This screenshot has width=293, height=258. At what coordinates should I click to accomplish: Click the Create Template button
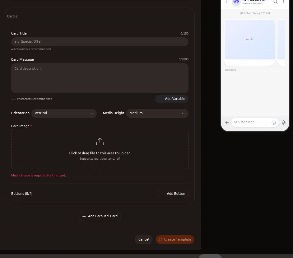tap(175, 240)
